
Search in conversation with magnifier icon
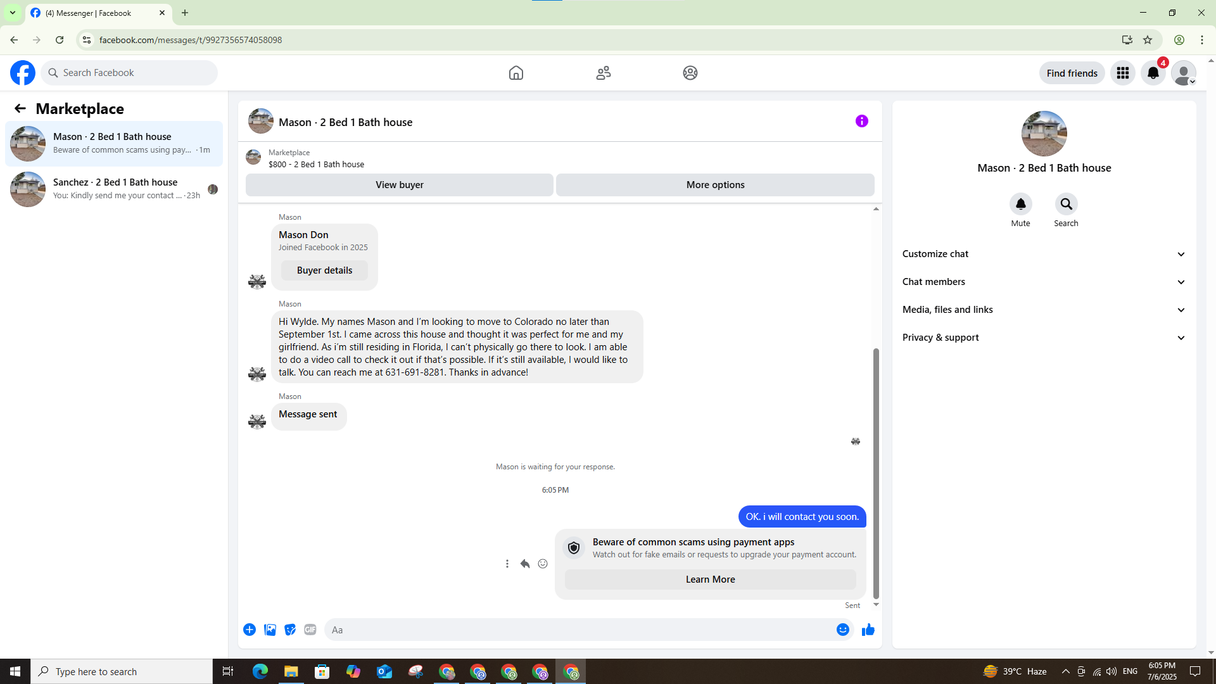(x=1067, y=204)
